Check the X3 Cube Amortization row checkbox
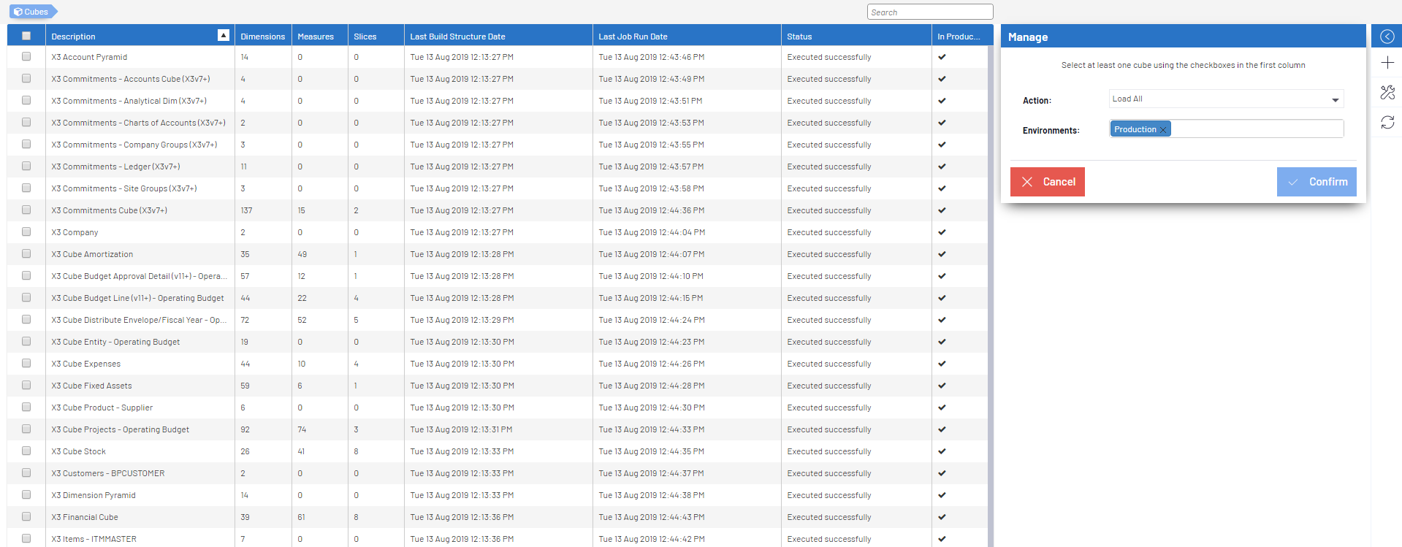The width and height of the screenshot is (1402, 547). (x=26, y=254)
